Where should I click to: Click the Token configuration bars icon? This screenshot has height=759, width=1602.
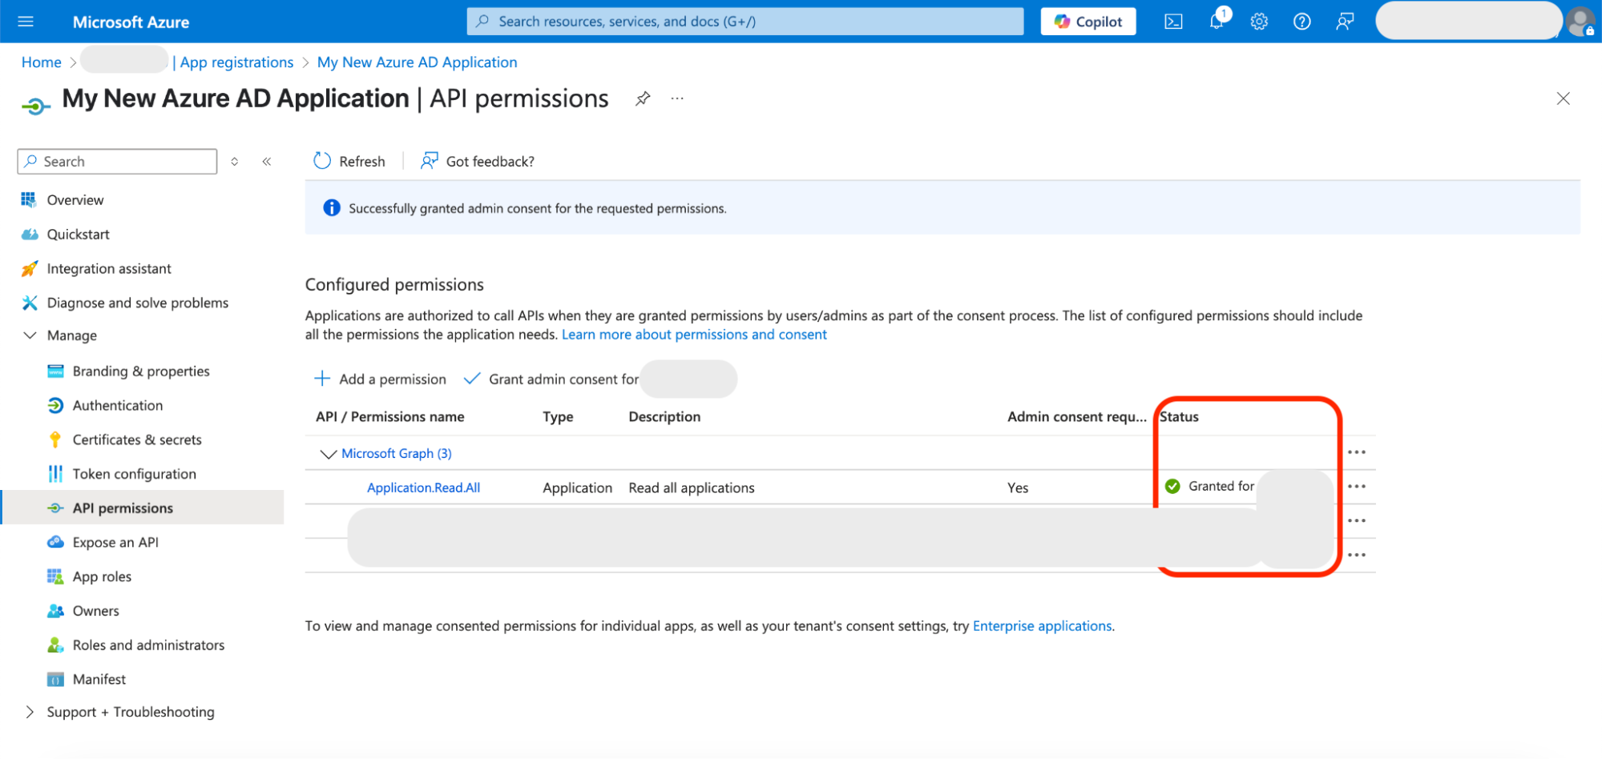tap(55, 474)
